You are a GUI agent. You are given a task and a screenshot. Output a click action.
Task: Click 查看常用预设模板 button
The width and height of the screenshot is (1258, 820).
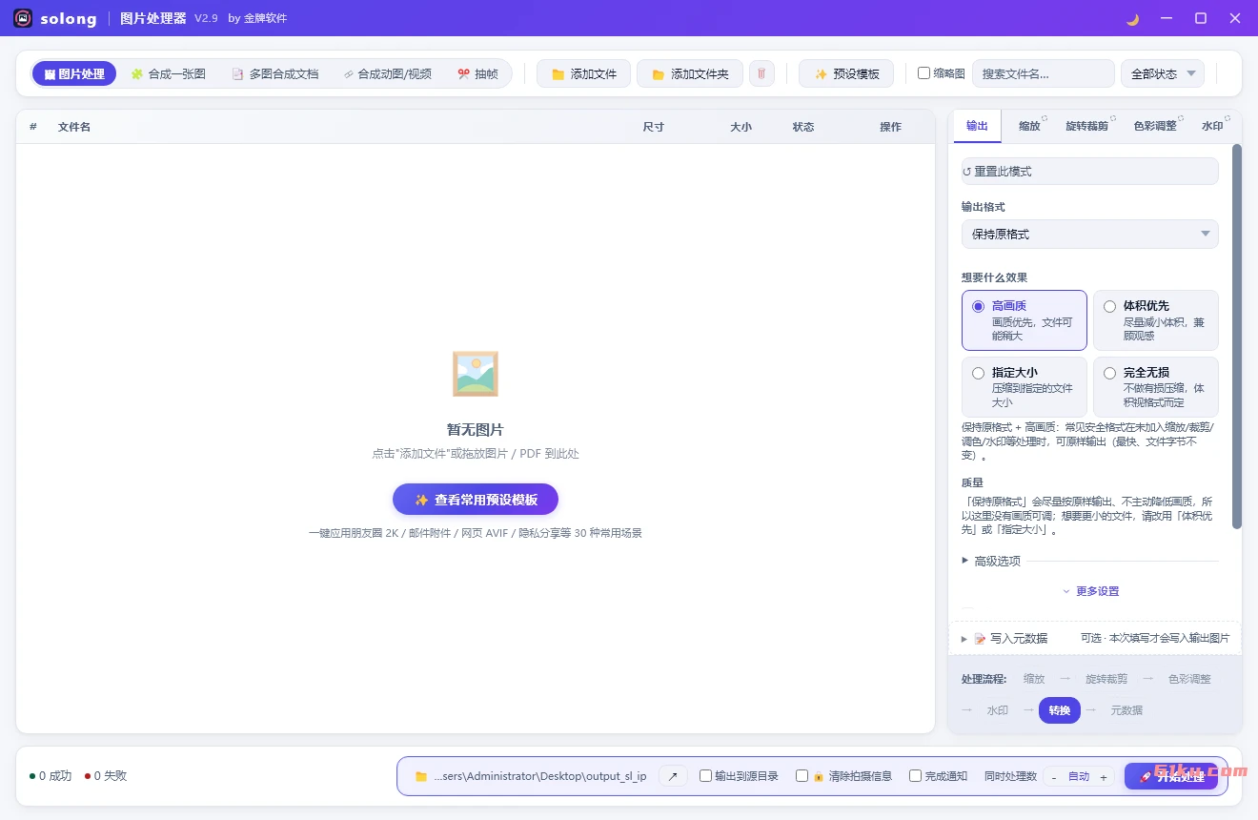coord(476,500)
